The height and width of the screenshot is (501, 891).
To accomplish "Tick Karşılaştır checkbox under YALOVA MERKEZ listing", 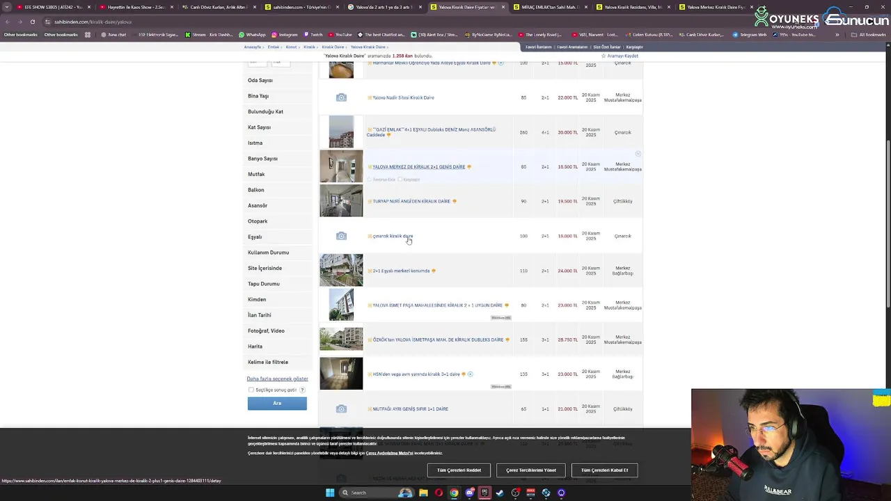I will pyautogui.click(x=400, y=180).
